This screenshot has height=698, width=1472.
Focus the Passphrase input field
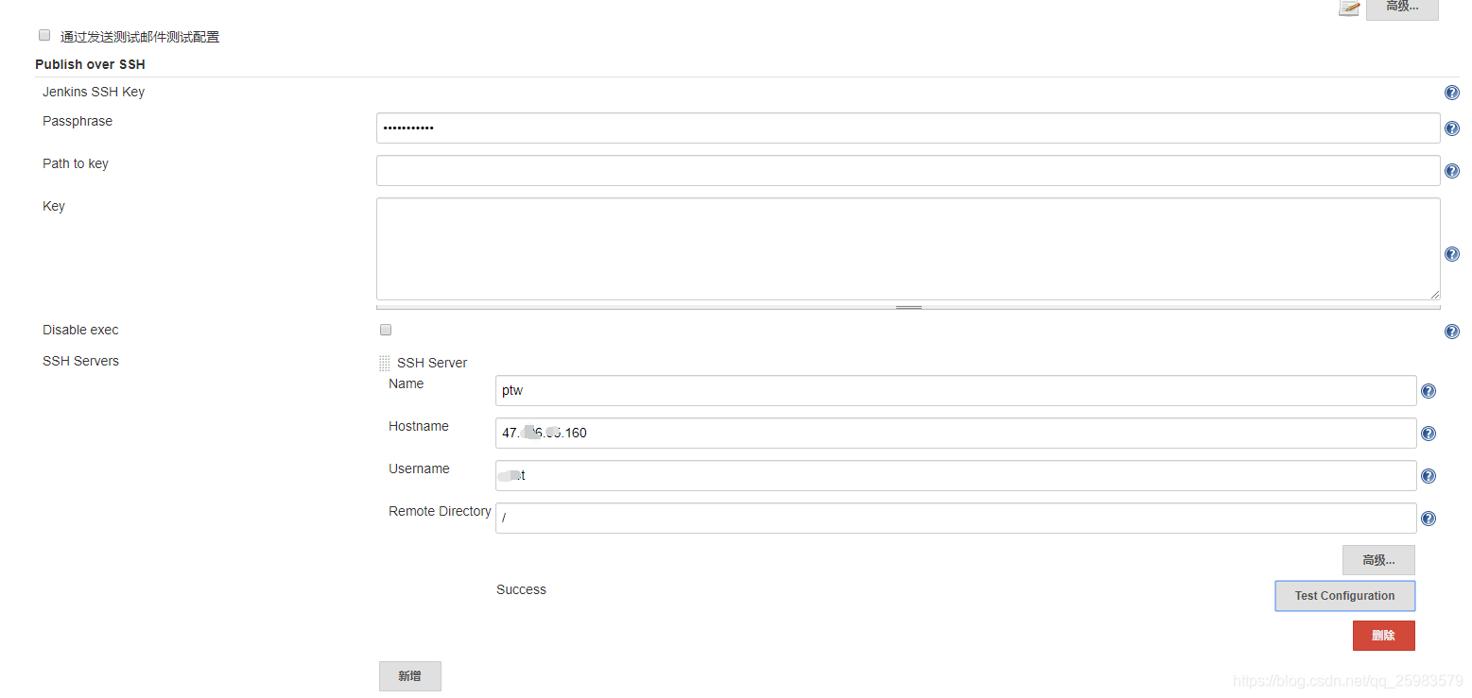(908, 128)
